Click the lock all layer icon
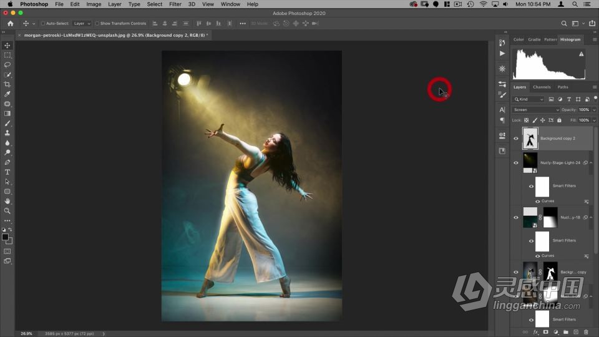Image resolution: width=599 pixels, height=337 pixels. [x=559, y=120]
